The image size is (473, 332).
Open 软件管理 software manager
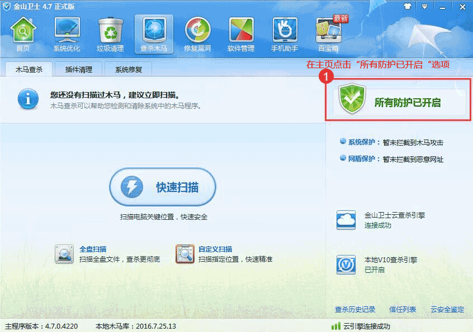pyautogui.click(x=241, y=34)
